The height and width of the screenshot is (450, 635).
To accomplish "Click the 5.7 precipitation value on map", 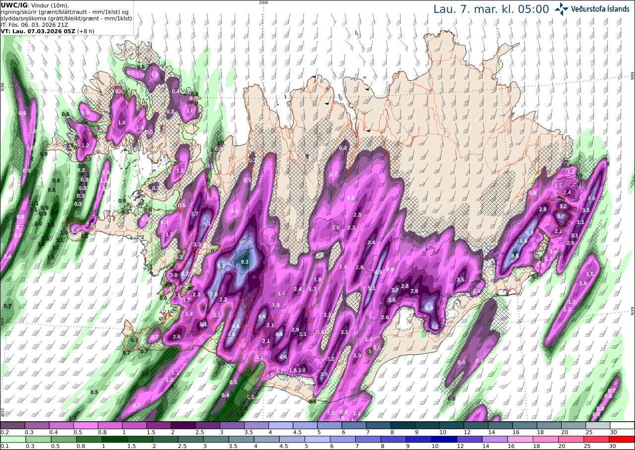I will [x=529, y=233].
